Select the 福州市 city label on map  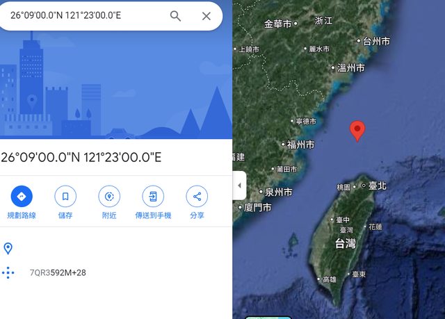(300, 145)
